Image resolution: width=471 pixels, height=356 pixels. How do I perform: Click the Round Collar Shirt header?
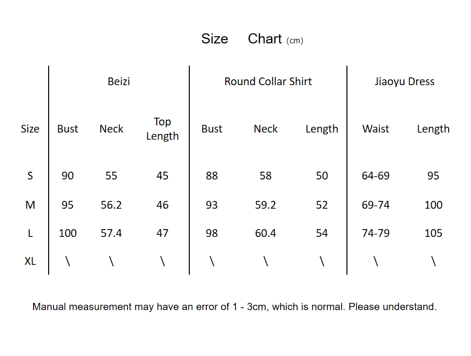268,82
